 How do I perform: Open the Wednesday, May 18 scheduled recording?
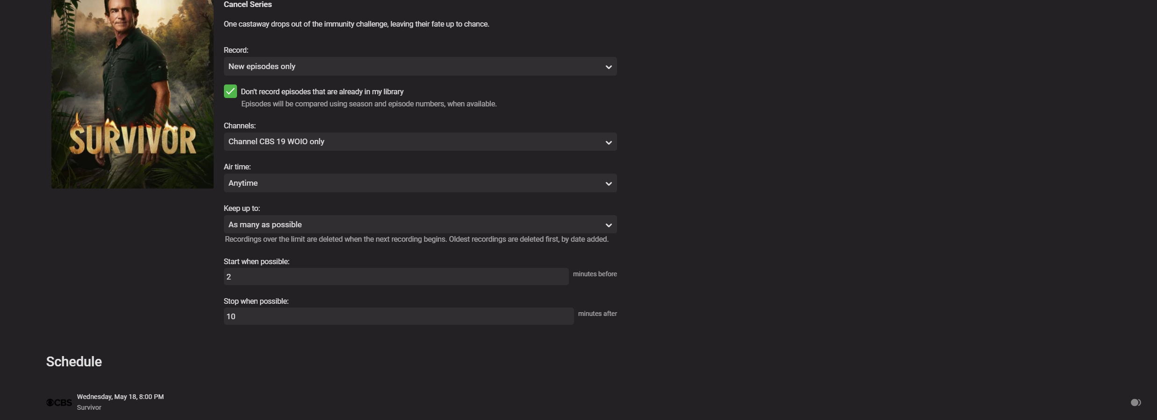(x=120, y=397)
